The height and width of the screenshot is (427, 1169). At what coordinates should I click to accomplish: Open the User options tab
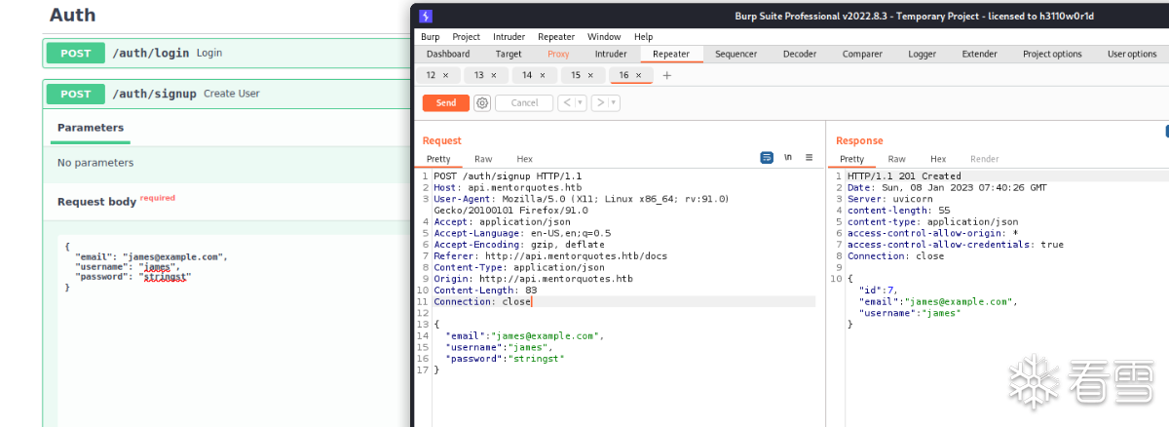pos(1132,54)
